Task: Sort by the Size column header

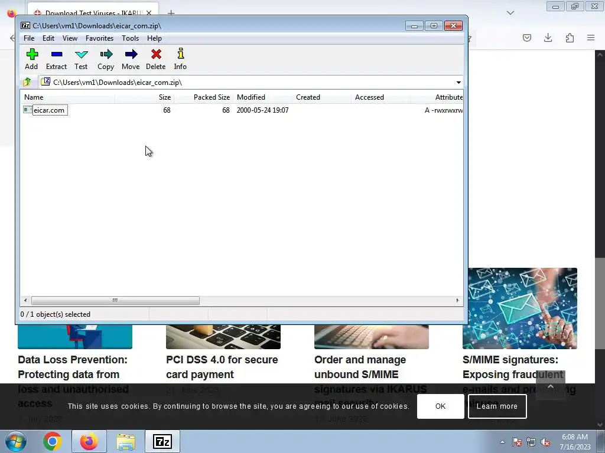Action: tap(144, 97)
